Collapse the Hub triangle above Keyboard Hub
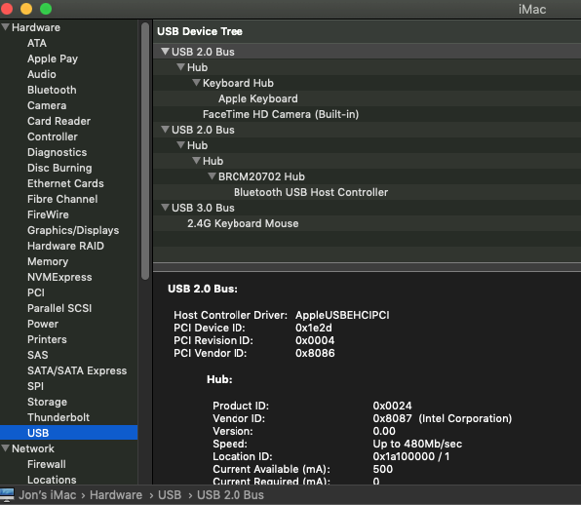581x505 pixels. click(180, 66)
